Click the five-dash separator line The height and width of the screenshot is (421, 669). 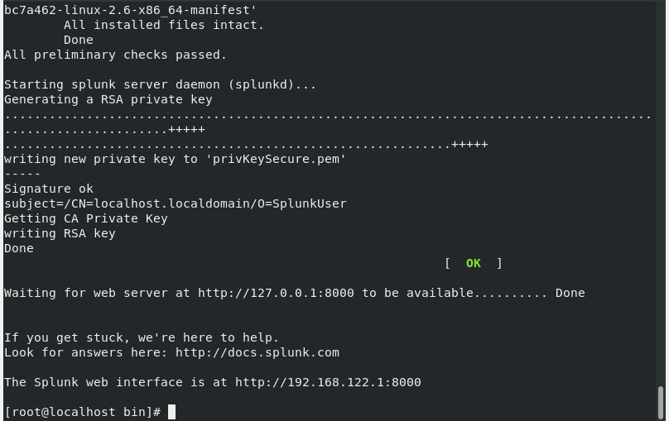[22, 174]
